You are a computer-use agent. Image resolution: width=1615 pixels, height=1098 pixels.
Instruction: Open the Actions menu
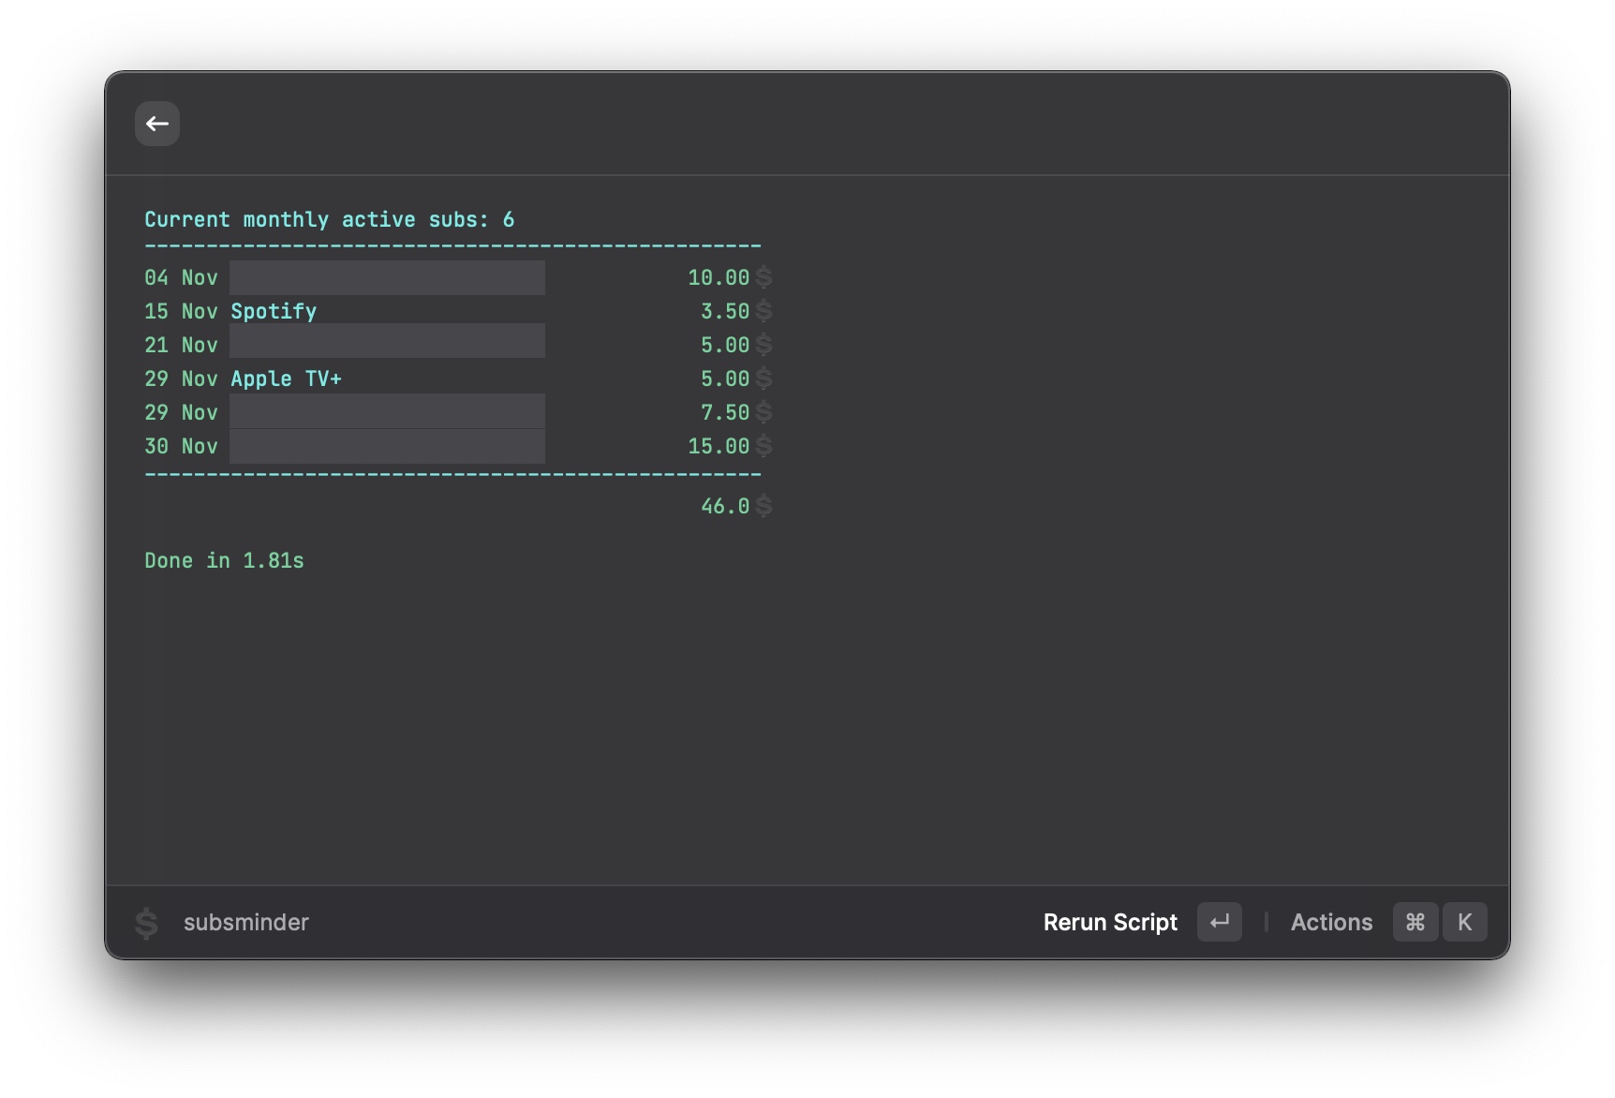point(1331,923)
